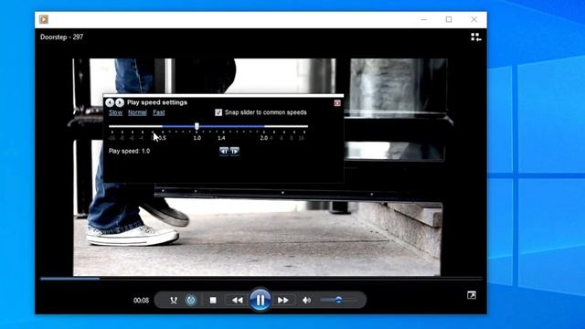Toggle shuffle mode
585x329 pixels.
click(x=174, y=301)
